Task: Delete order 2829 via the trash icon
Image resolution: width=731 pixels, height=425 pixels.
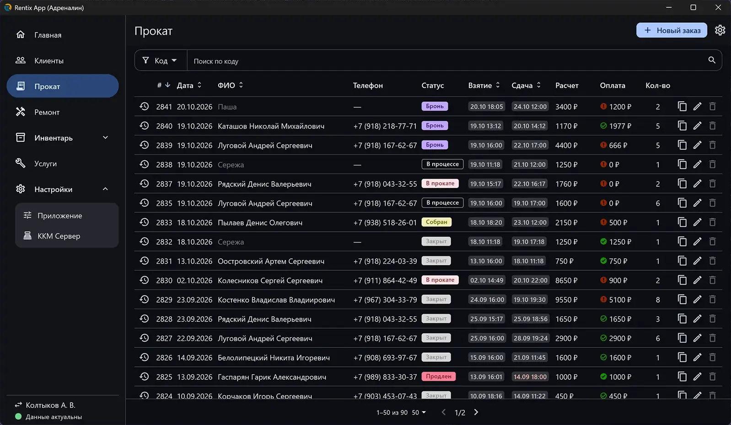Action: tap(712, 299)
